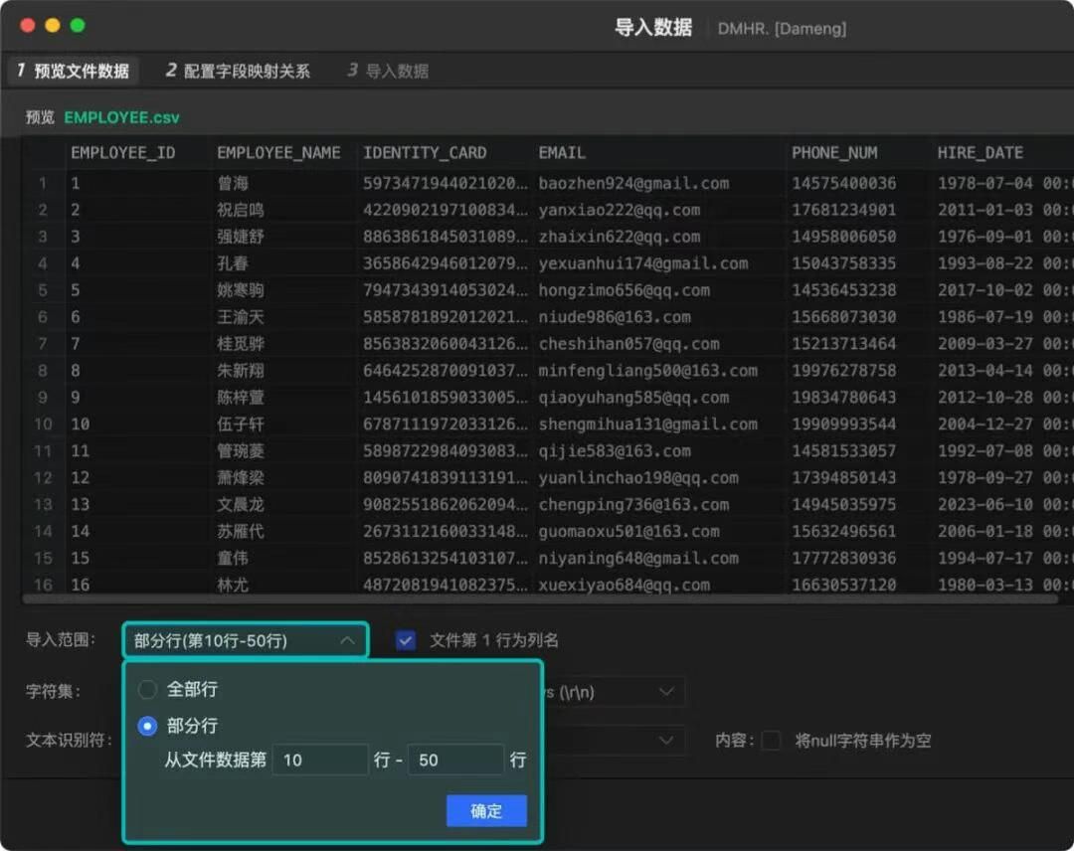Select cell baozhen924@gmail.com
Viewport: 1074px width, 851px height.
point(633,183)
